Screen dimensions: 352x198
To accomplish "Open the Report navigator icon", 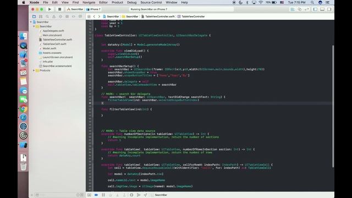I will click(x=80, y=16).
